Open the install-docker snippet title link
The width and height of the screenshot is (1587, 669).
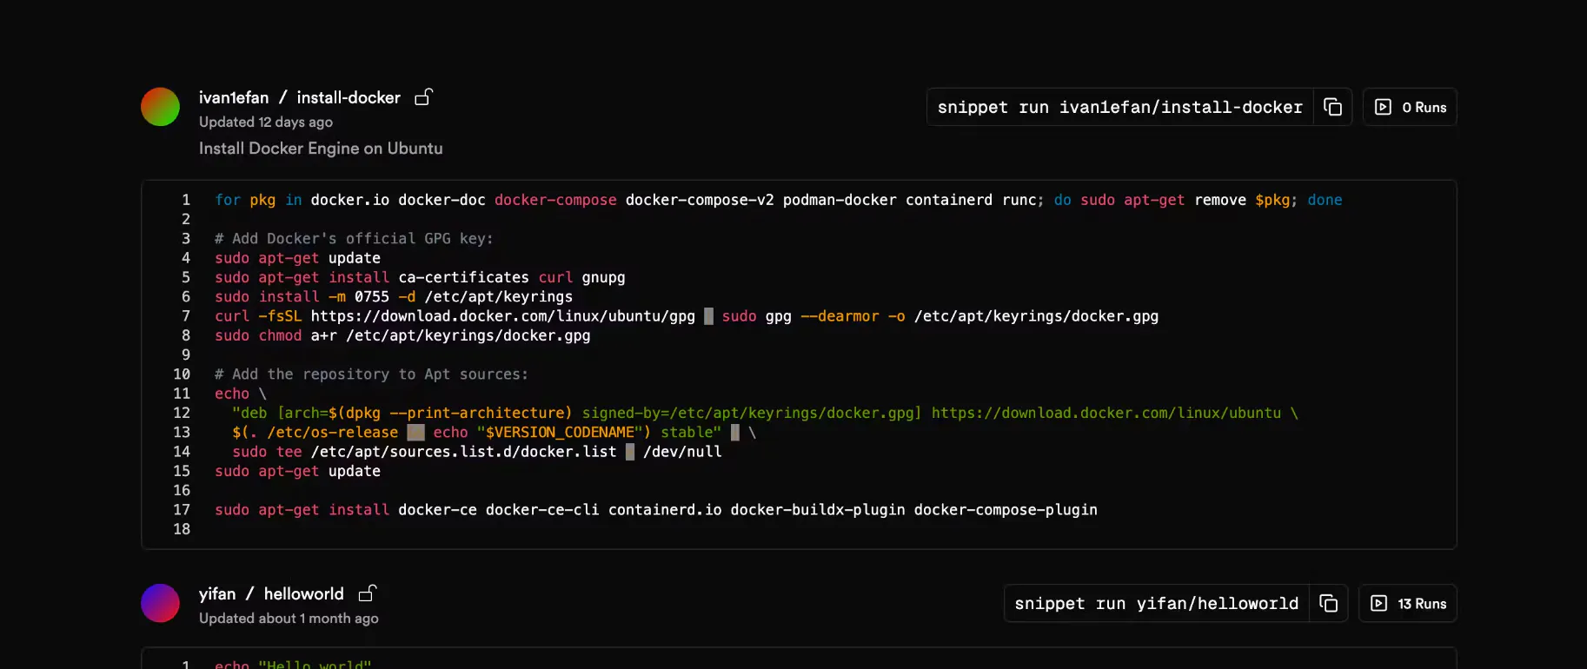(x=349, y=97)
